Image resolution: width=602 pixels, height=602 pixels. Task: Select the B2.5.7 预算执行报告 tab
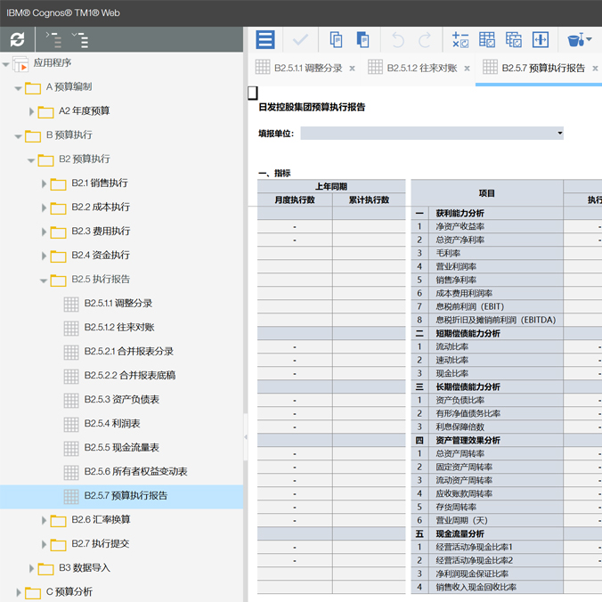(x=543, y=69)
